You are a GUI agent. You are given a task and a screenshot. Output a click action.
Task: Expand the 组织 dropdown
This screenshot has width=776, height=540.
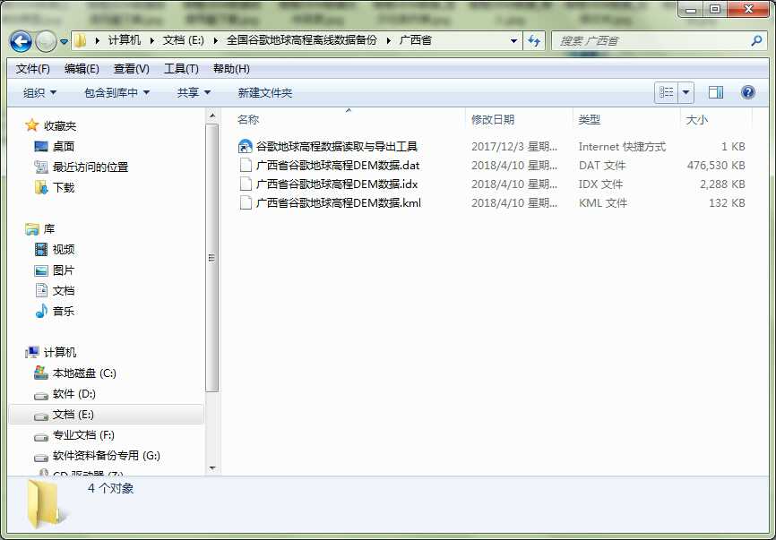tap(39, 92)
